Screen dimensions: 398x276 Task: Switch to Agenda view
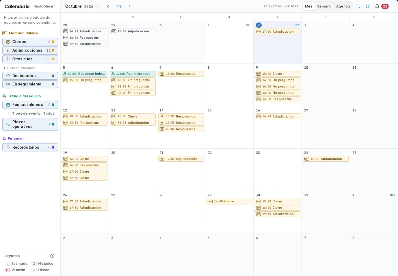343,6
